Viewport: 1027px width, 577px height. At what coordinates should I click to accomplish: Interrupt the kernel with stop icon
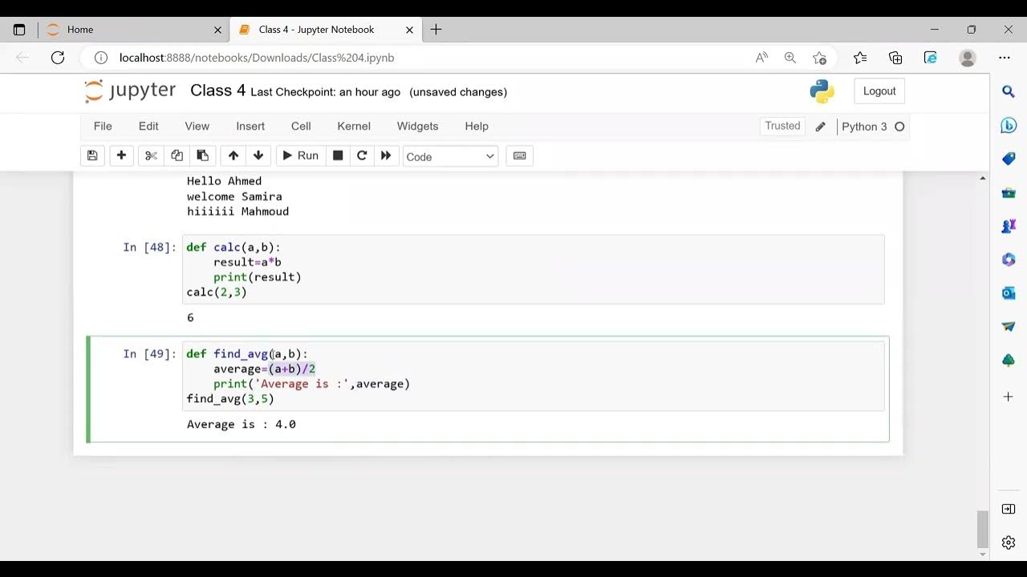338,155
